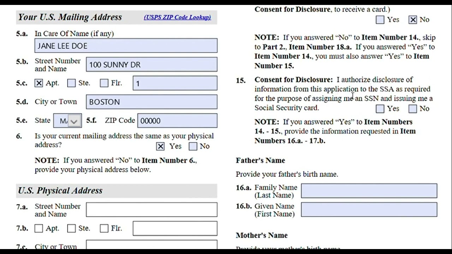
Task: Check Yes above the Item 14 note
Action: 380,20
